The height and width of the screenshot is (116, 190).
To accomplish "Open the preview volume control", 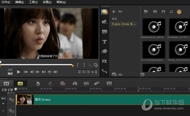I will (55, 72).
